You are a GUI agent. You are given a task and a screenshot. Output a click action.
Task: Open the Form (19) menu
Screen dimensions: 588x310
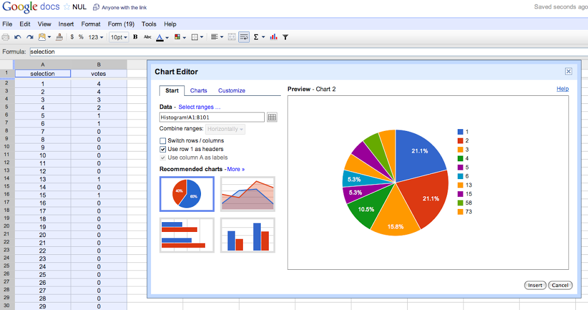[x=121, y=24]
